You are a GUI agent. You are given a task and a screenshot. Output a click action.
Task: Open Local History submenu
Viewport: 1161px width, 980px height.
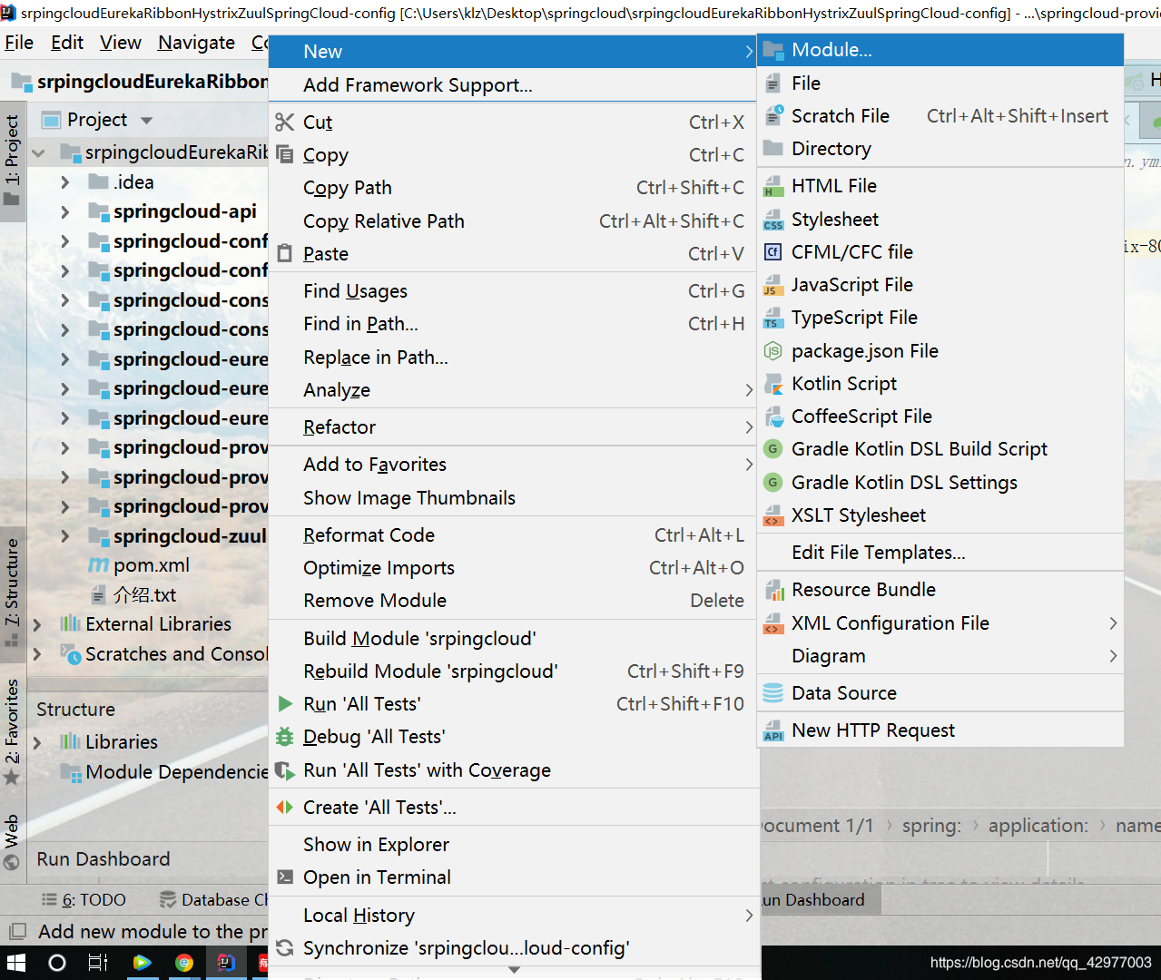(x=513, y=916)
